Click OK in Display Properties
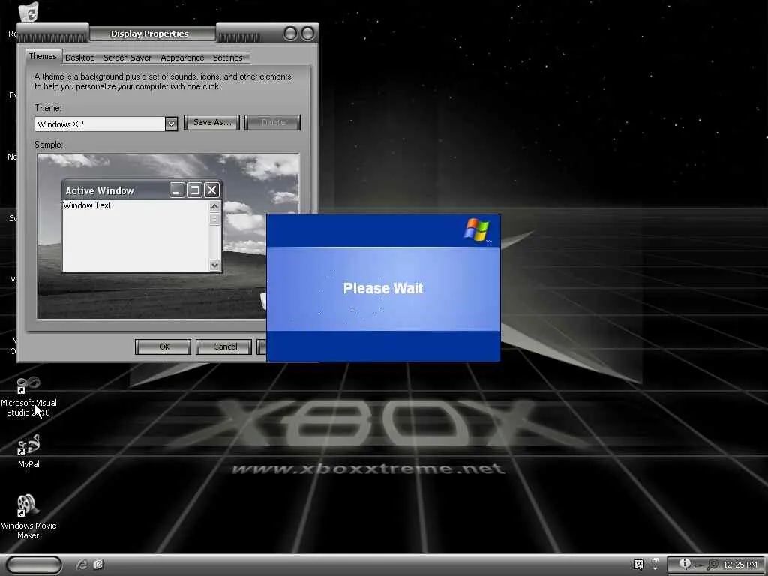The width and height of the screenshot is (768, 576). (163, 346)
